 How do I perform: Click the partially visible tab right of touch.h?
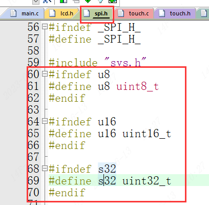click(203, 13)
